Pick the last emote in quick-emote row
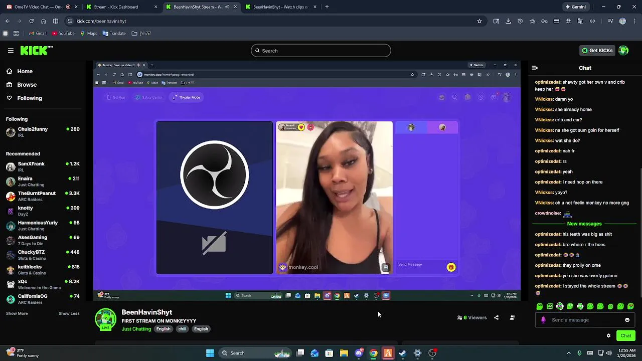 coord(630,306)
